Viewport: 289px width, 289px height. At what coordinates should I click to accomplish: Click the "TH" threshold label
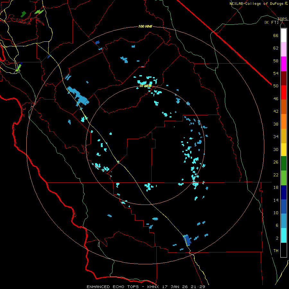pos(276,251)
